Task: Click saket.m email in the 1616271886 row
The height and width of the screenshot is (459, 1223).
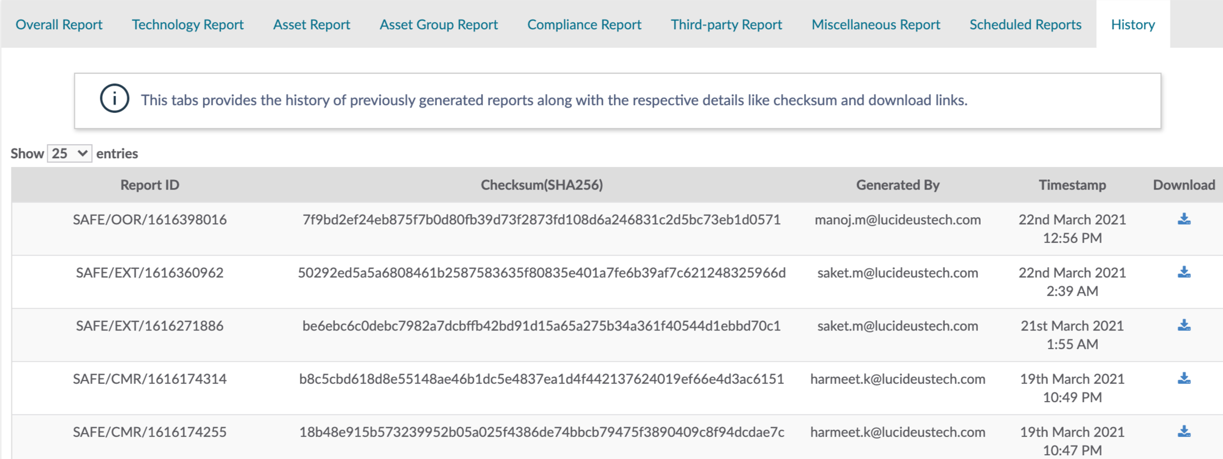Action: (x=898, y=326)
